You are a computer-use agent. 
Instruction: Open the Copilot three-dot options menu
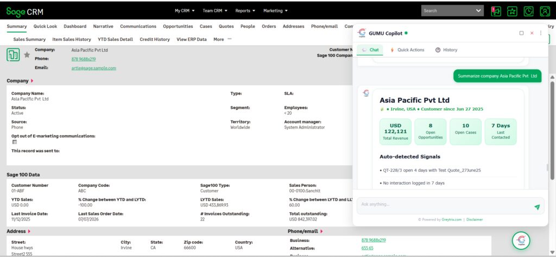pos(541,33)
